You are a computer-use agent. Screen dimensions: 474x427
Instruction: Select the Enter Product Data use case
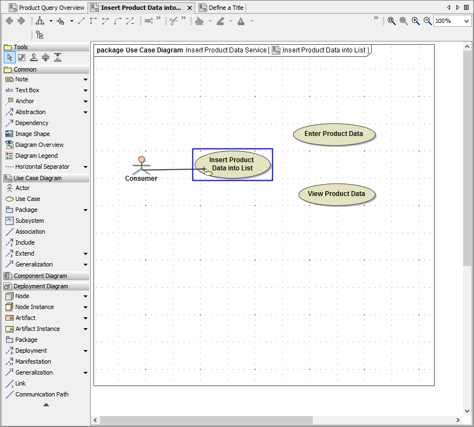333,134
